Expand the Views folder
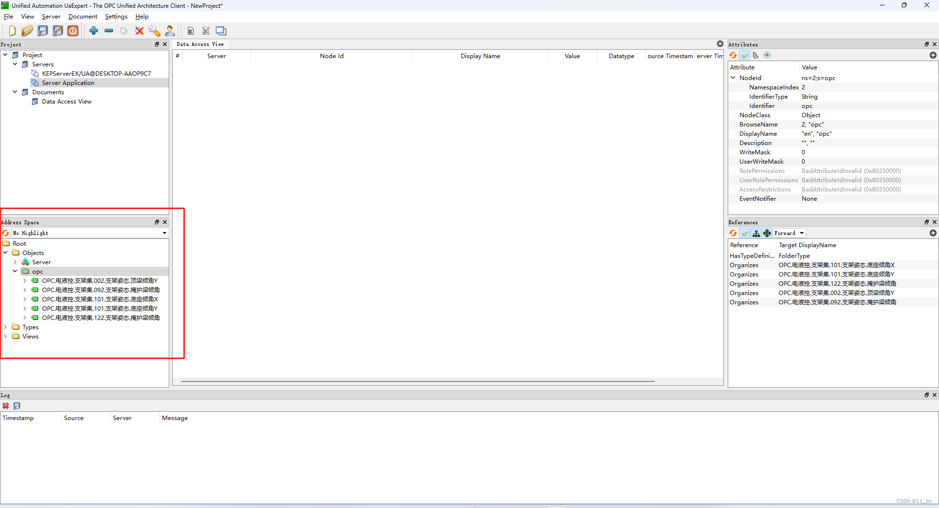Image resolution: width=939 pixels, height=508 pixels. pos(5,336)
